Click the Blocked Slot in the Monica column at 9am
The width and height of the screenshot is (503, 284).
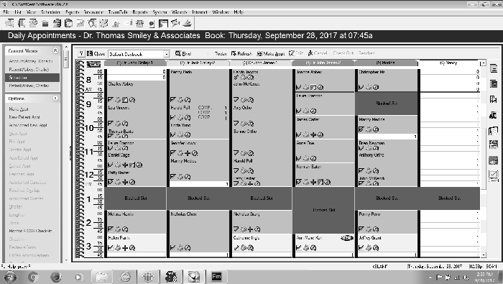pos(387,104)
